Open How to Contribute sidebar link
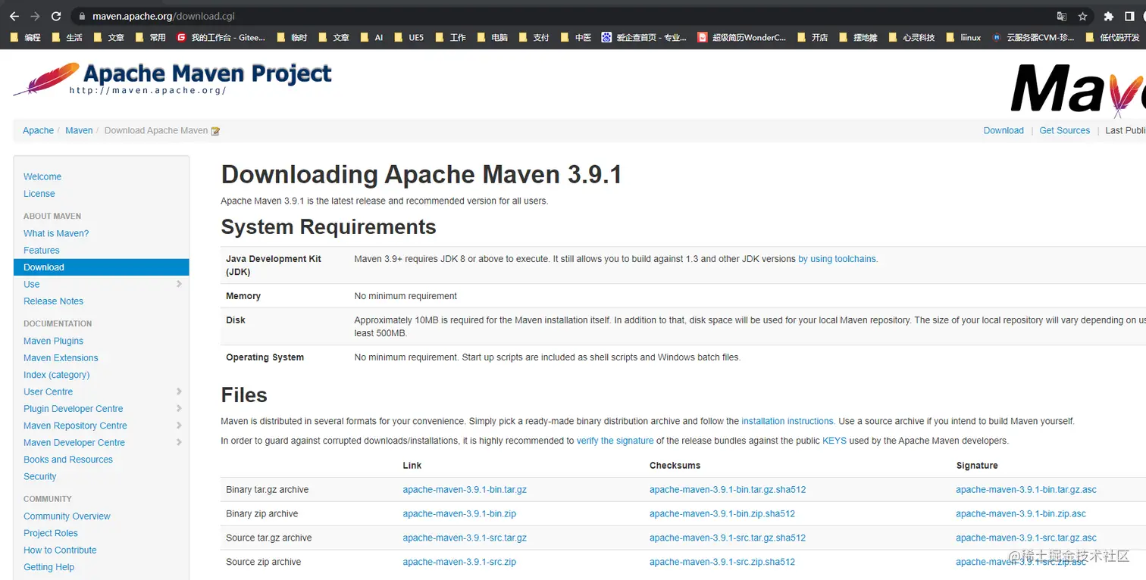The width and height of the screenshot is (1146, 580). (x=60, y=550)
